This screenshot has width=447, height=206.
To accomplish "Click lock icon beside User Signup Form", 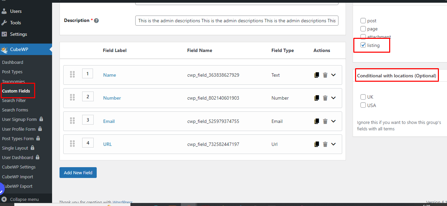I will [41, 119].
